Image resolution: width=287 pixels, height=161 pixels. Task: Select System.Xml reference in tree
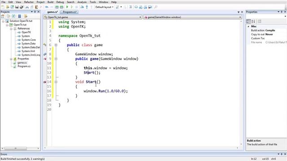tap(28, 51)
